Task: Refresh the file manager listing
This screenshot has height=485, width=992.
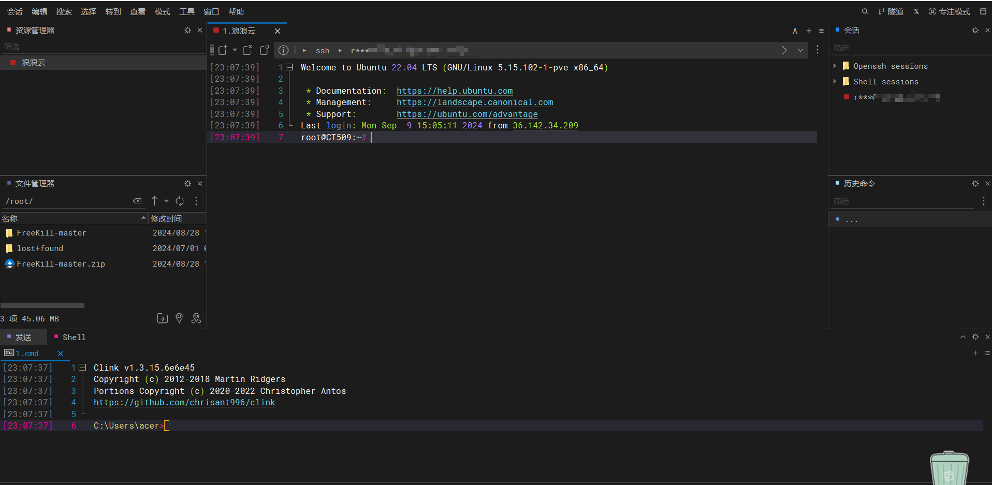Action: 180,201
